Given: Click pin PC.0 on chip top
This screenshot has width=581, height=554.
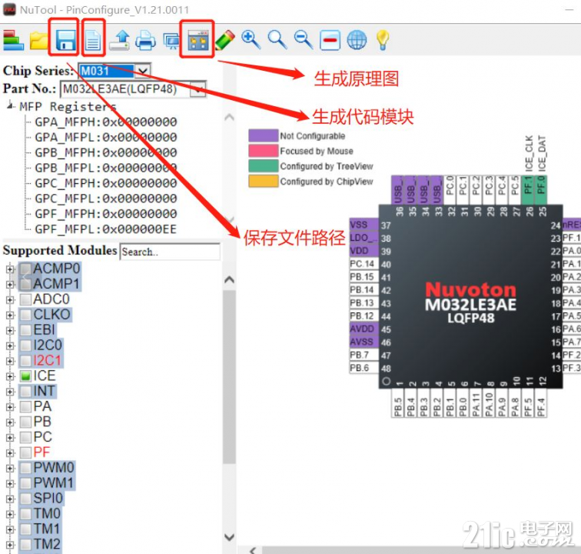Looking at the screenshot, I should coord(450,190).
